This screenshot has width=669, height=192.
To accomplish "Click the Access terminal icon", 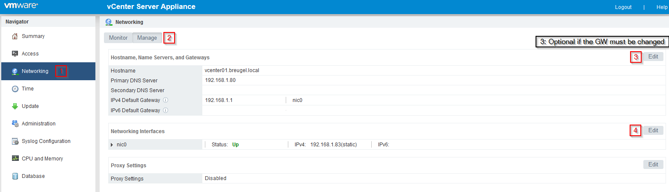I will coord(15,54).
